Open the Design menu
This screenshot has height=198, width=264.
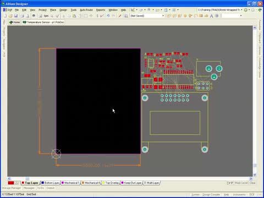[x=63, y=10]
